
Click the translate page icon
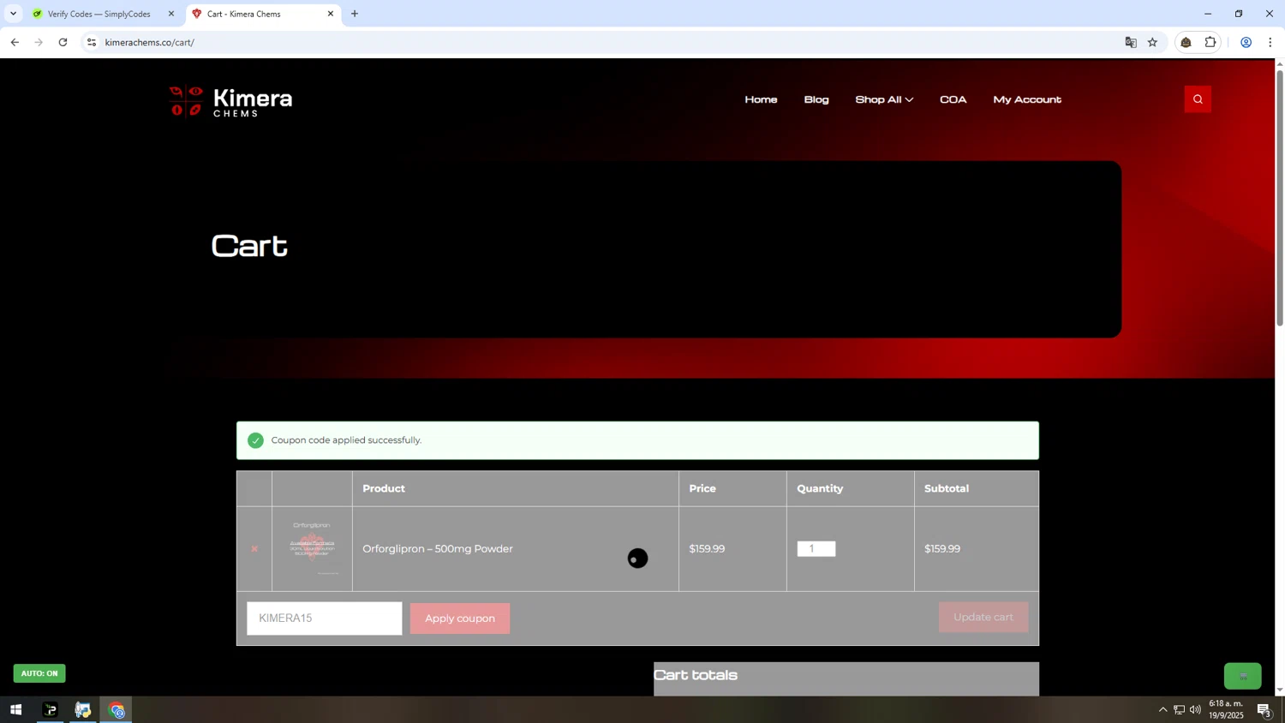coord(1131,42)
